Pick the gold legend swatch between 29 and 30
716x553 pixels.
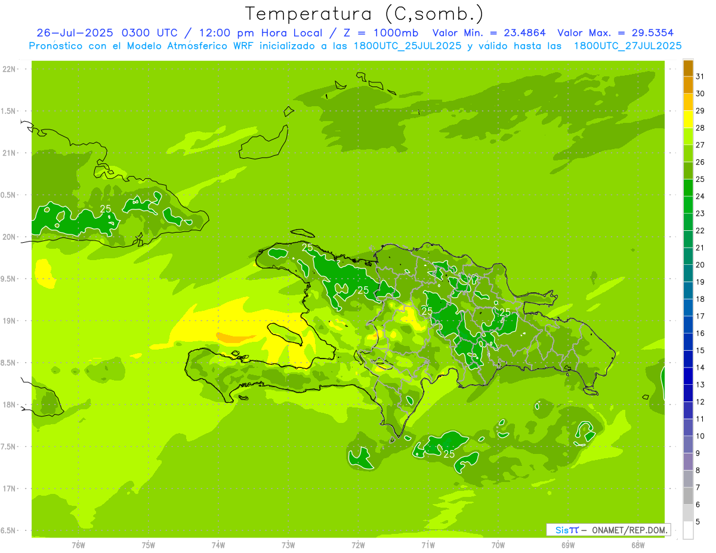(689, 102)
